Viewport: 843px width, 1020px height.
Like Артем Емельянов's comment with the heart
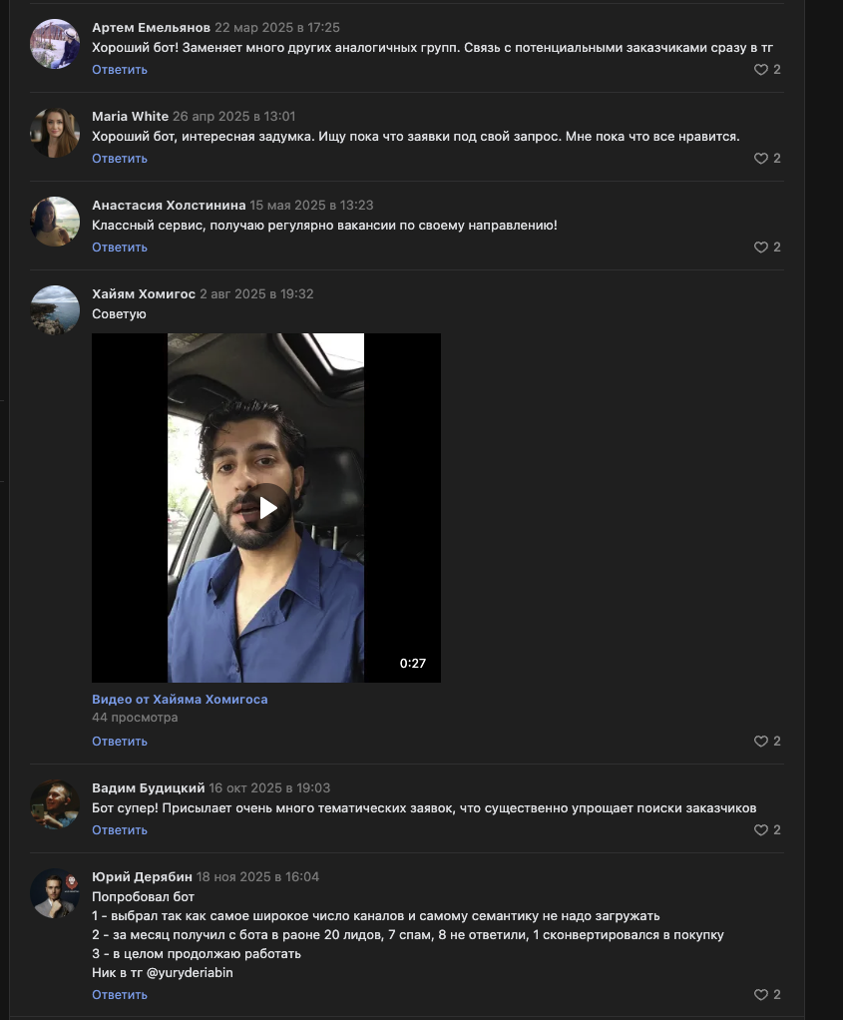[x=761, y=70]
